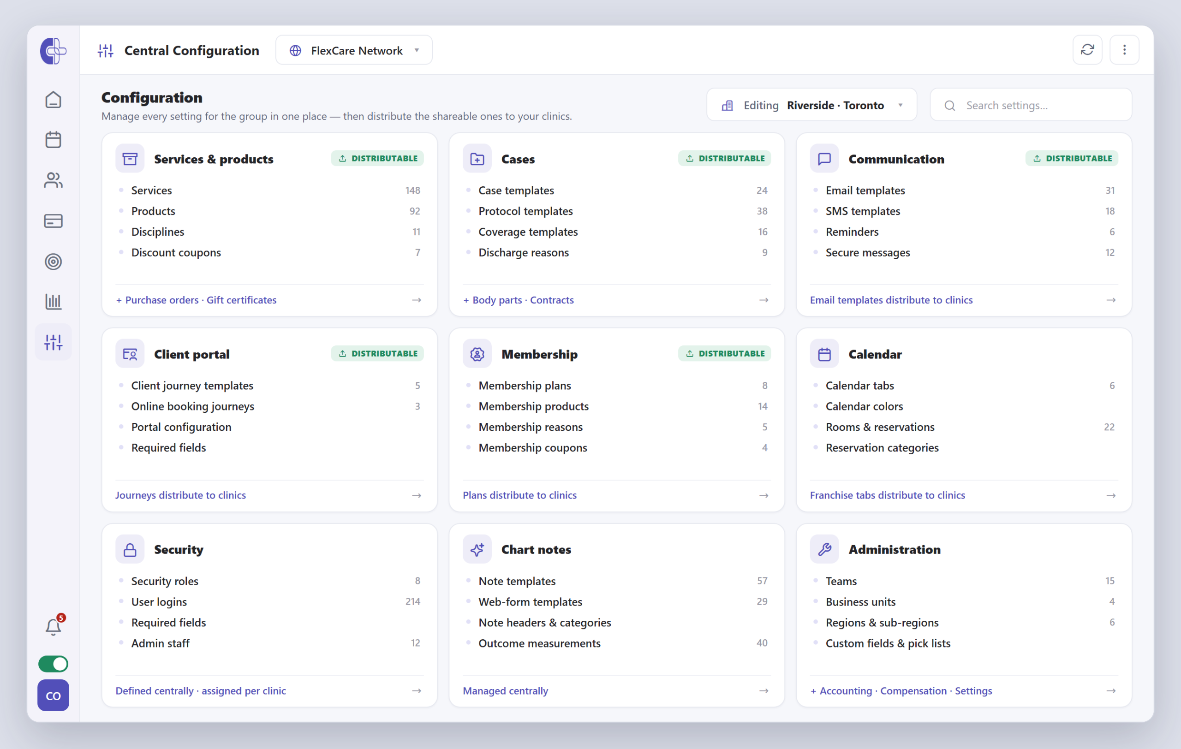Open Accounting · Compensation · Settings link
Image resolution: width=1181 pixels, height=749 pixels.
point(901,691)
